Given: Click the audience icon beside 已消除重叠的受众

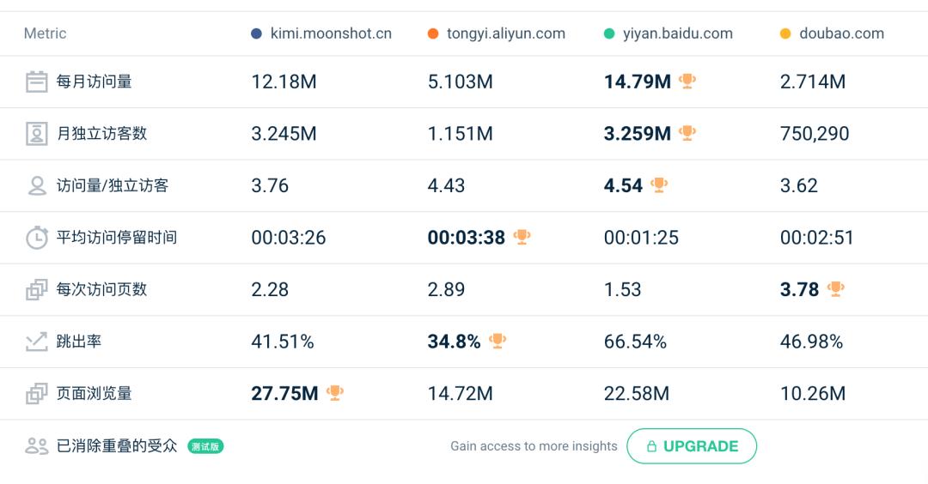Looking at the screenshot, I should point(36,446).
